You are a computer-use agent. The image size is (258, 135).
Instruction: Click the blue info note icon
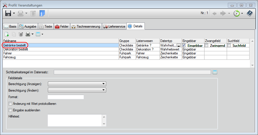coord(42,13)
